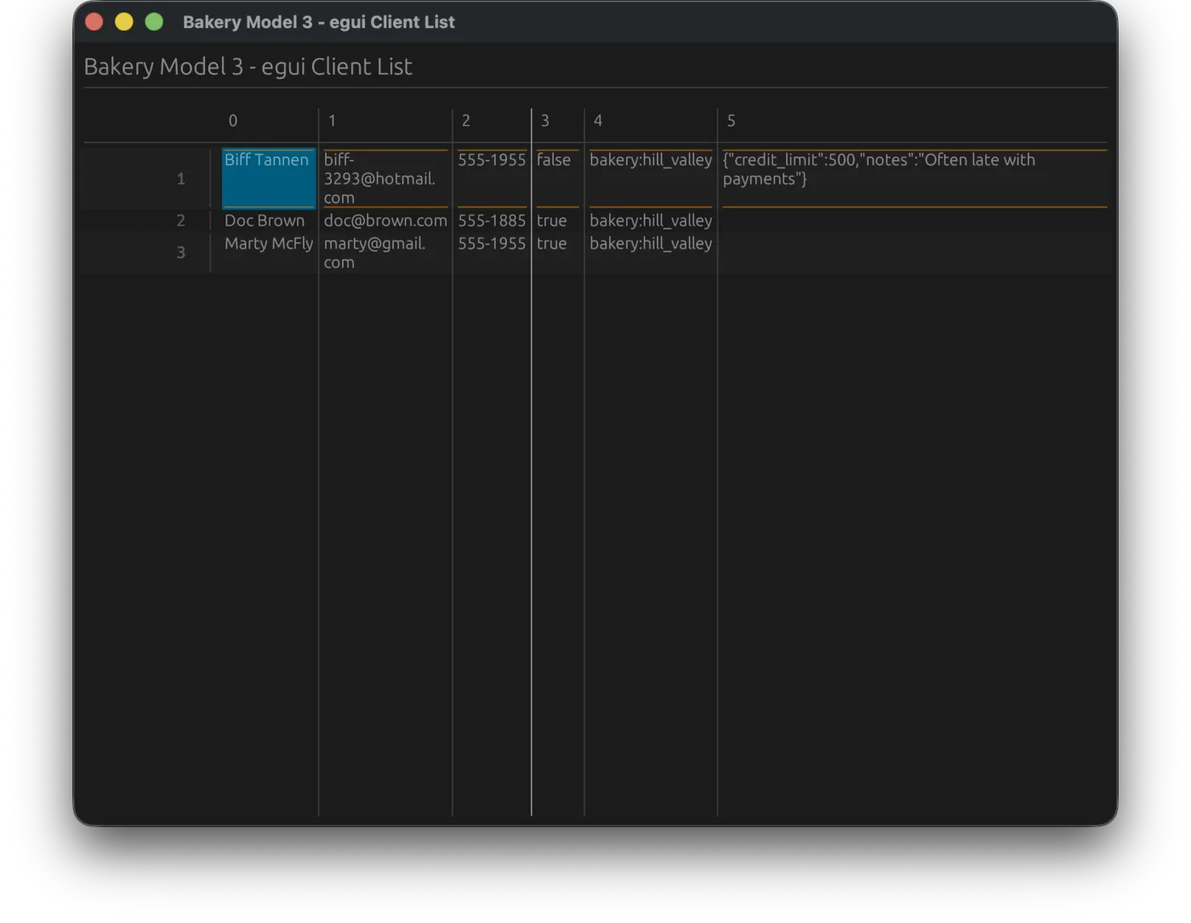The image size is (1191, 923).
Task: Select the 555-1885 phone cell
Action: [x=492, y=220]
